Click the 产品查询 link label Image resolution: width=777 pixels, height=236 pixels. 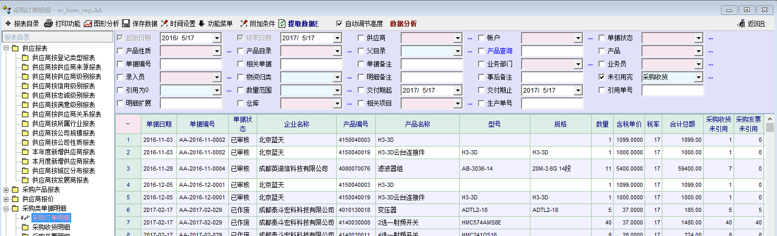pyautogui.click(x=500, y=51)
